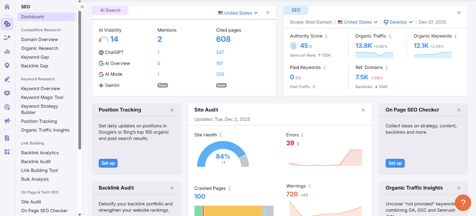Open the SEO widget United States dropdown
The image size is (476, 216).
click(x=358, y=22)
